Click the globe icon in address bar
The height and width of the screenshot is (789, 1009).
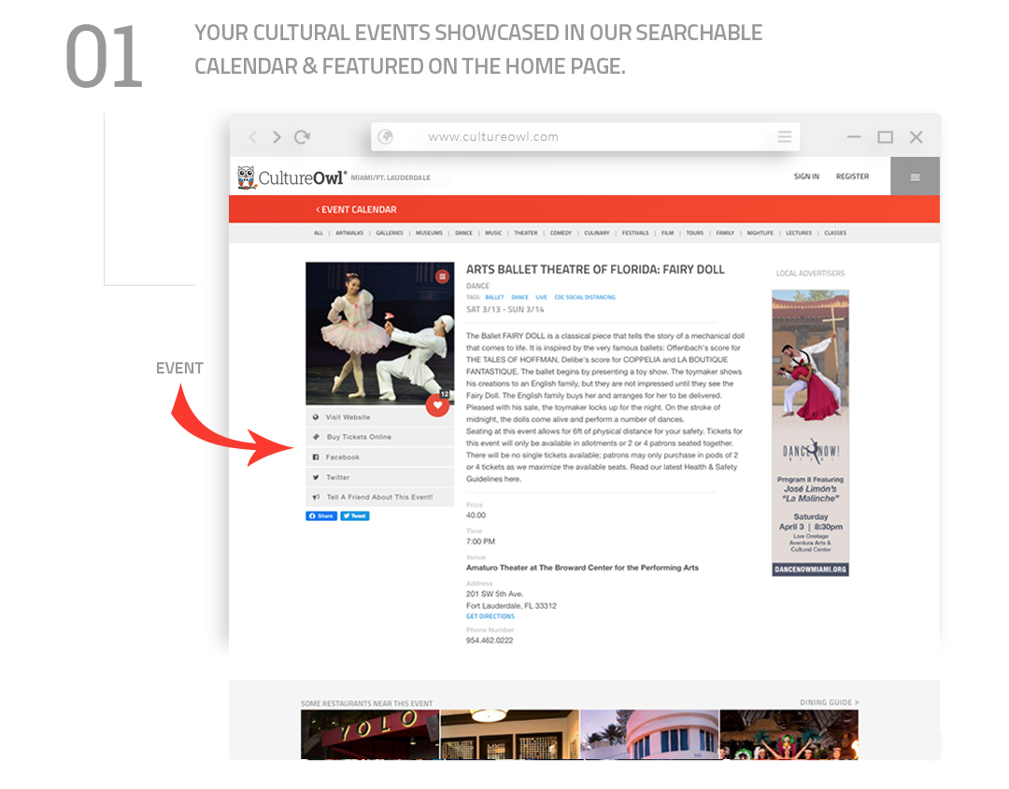386,136
